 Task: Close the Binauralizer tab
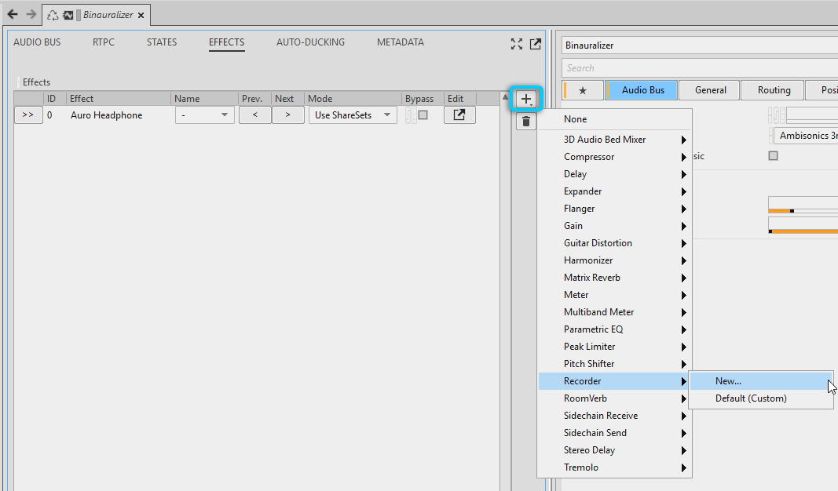click(141, 15)
